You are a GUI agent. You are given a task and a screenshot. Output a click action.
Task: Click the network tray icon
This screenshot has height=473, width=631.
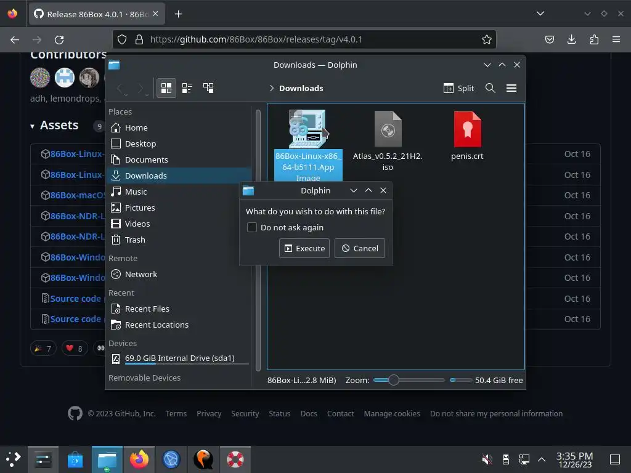[x=524, y=459]
